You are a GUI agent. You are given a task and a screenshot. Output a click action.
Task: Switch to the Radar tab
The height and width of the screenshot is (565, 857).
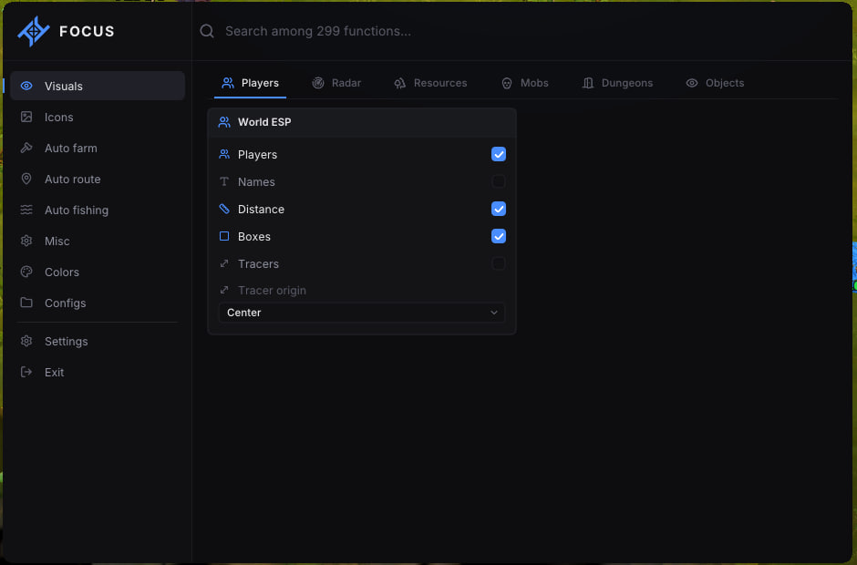(336, 83)
